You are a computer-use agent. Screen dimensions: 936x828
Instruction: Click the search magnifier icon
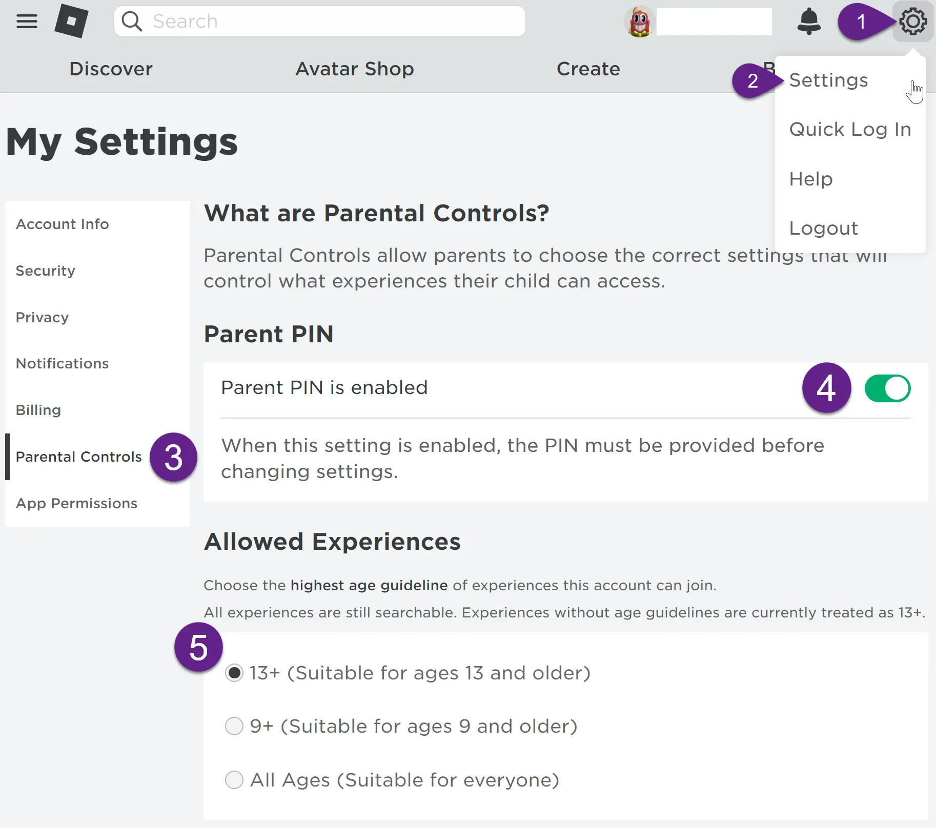(132, 22)
